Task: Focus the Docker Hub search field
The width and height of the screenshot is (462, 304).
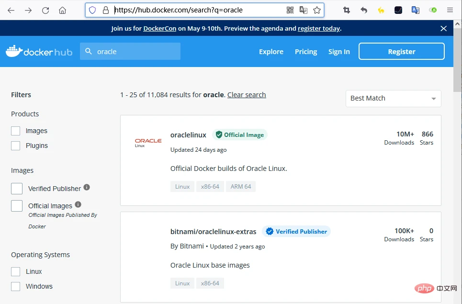Action: pyautogui.click(x=130, y=51)
